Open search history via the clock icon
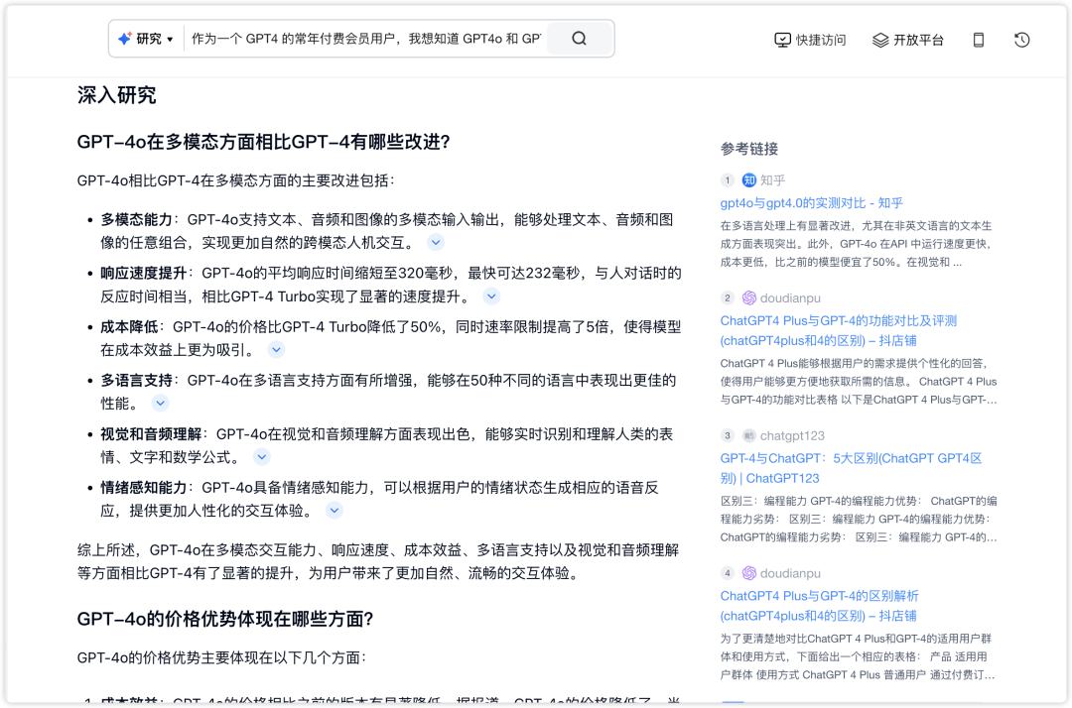Viewport: 1072px width, 708px height. point(1021,40)
